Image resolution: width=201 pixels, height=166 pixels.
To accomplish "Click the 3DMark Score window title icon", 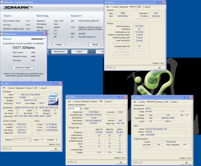I will 2,34.
